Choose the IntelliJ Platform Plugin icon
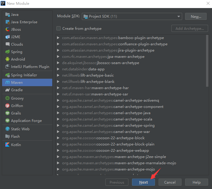The height and width of the screenshot is (189, 212). [x=7, y=66]
